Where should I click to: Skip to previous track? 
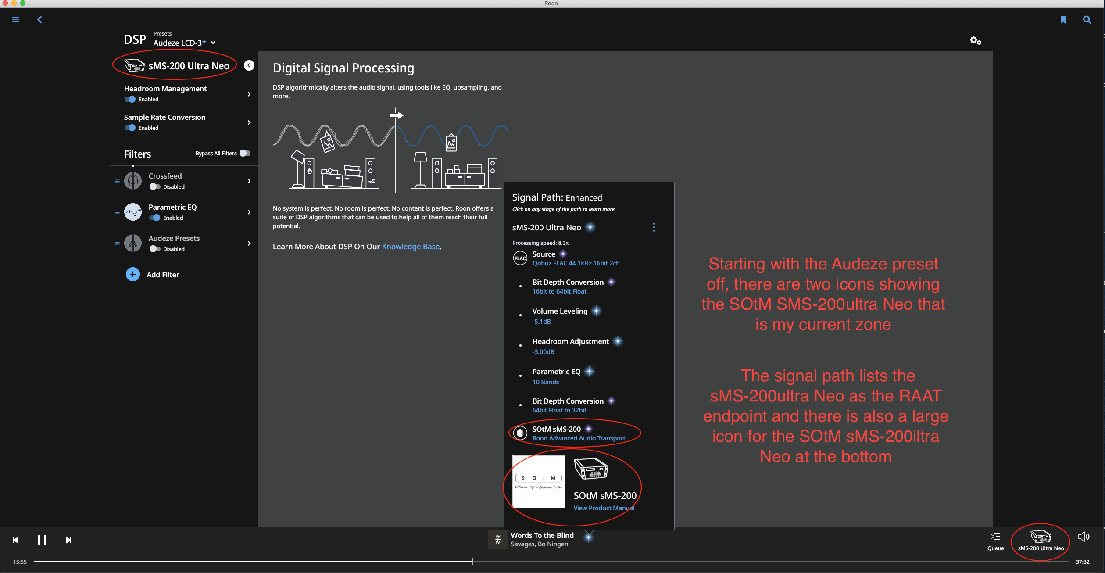(x=16, y=540)
